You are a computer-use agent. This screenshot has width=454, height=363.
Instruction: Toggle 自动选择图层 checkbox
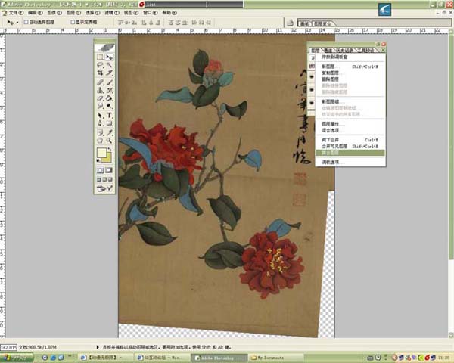point(26,22)
